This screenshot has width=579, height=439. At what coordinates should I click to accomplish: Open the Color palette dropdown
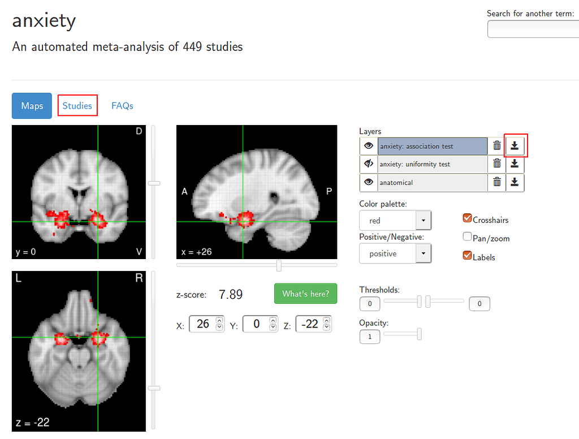(x=423, y=220)
